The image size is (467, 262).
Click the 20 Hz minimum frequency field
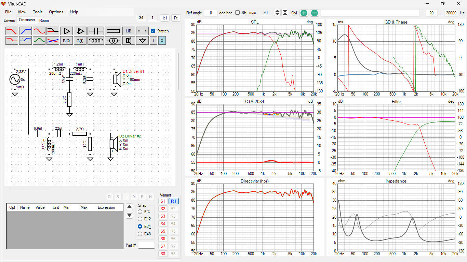click(432, 13)
